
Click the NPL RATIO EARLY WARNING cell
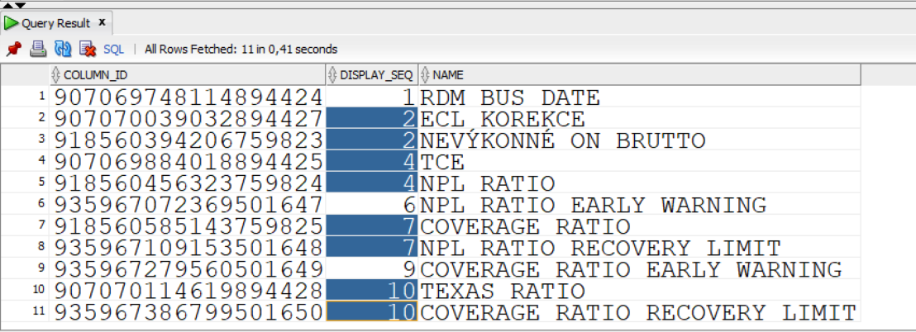coord(639,205)
